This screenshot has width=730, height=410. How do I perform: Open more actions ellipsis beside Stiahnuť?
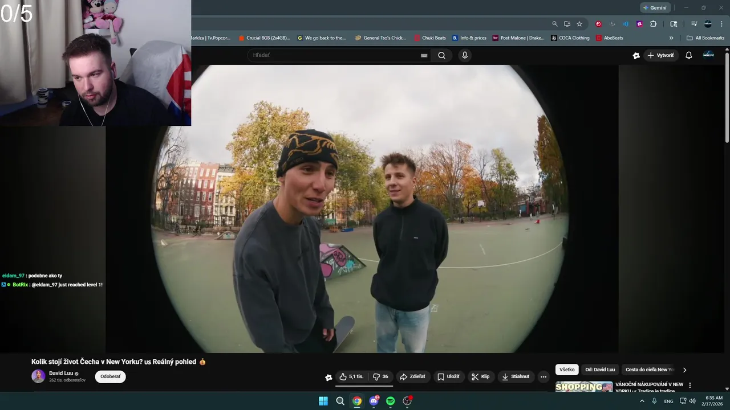click(x=544, y=376)
